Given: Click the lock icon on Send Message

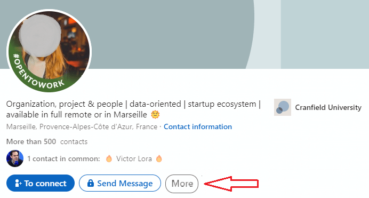Looking at the screenshot, I should coord(90,183).
